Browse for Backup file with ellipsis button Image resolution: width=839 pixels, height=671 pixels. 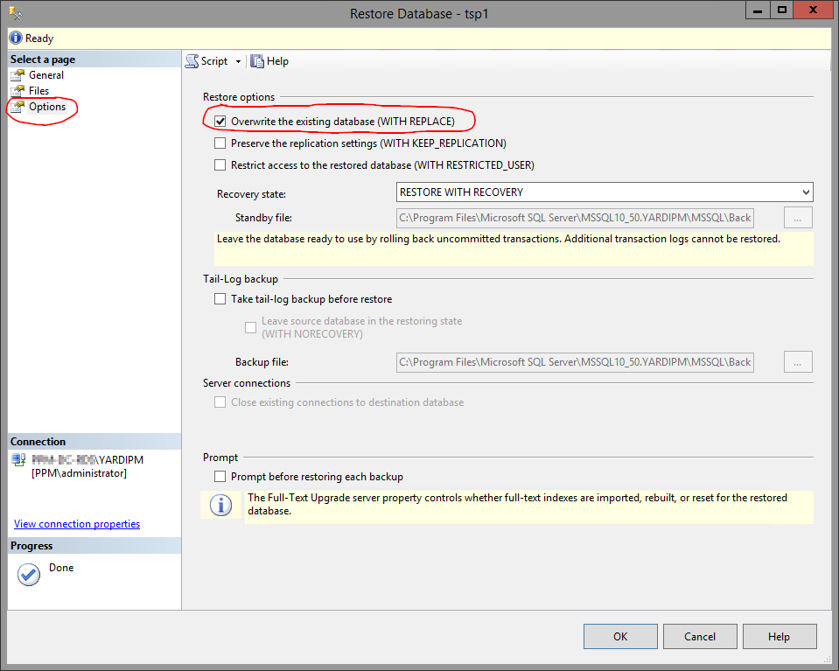click(798, 361)
